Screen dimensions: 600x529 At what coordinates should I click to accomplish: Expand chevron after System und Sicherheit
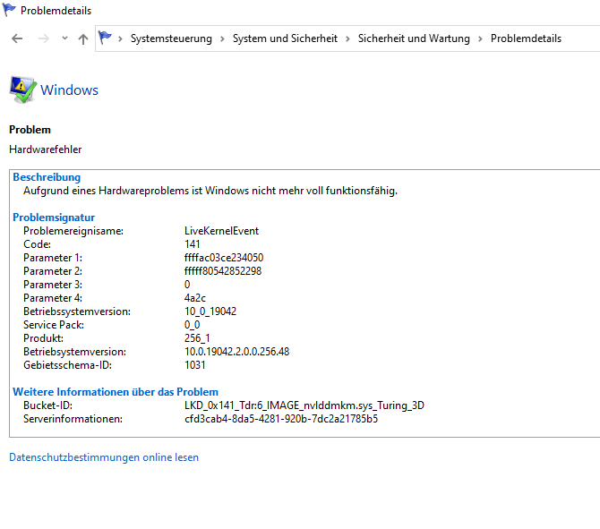[347, 38]
